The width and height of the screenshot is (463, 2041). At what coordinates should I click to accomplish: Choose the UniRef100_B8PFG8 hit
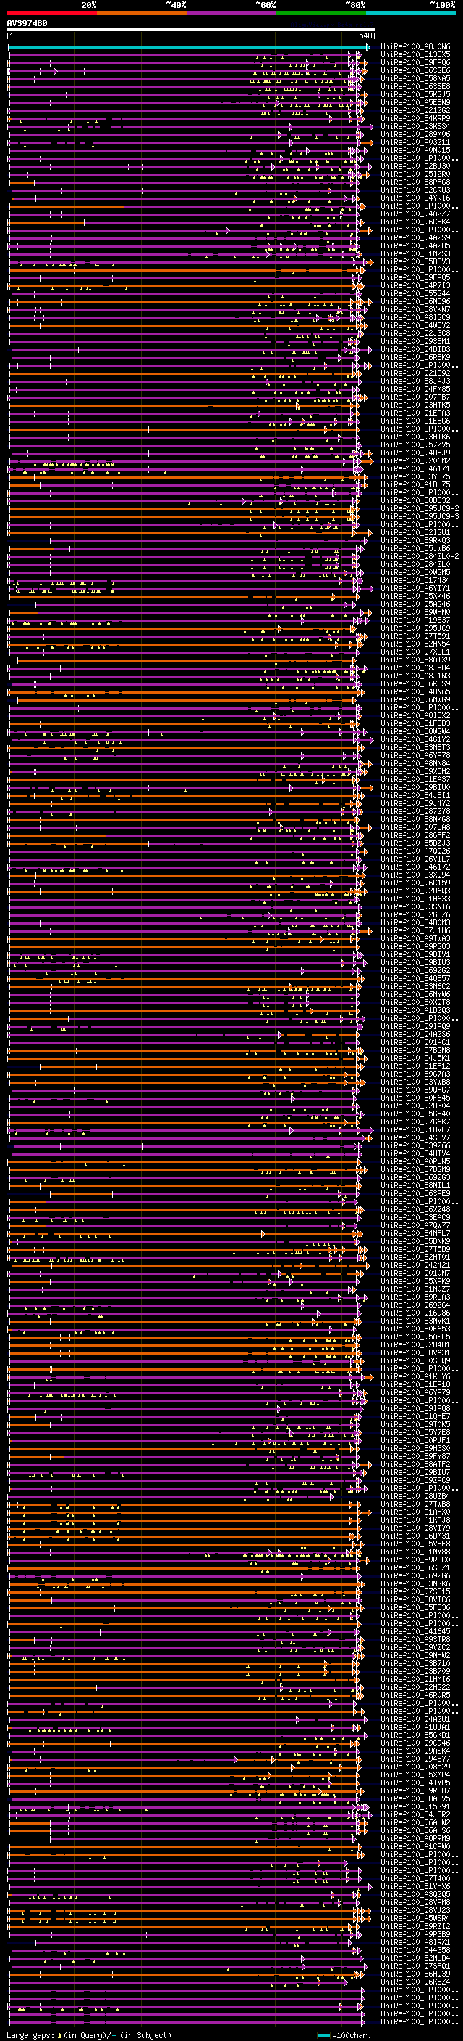[x=415, y=182]
